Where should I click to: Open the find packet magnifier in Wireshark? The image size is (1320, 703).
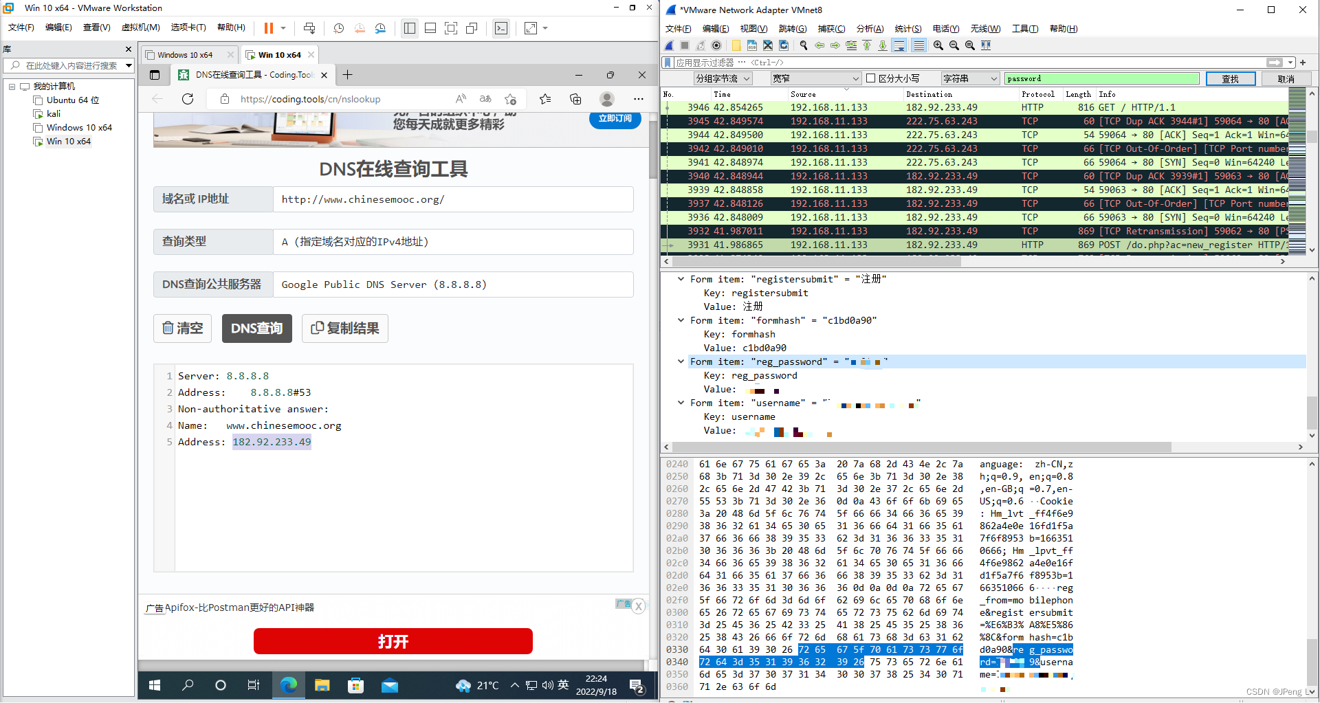click(804, 45)
